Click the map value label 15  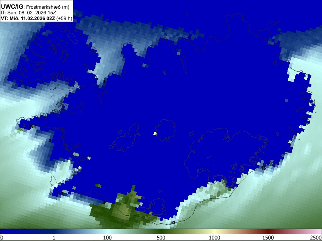(x=264, y=168)
